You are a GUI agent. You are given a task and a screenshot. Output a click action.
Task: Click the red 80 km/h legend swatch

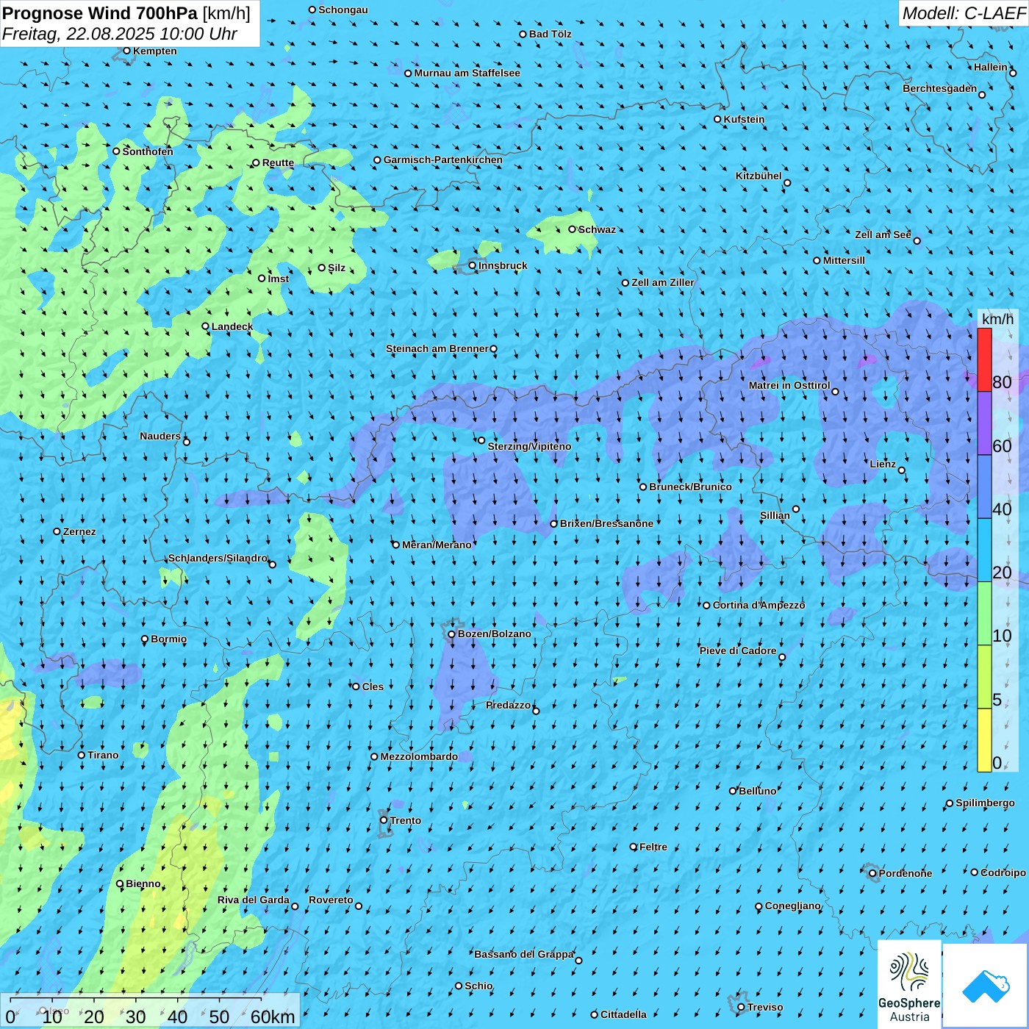(984, 359)
